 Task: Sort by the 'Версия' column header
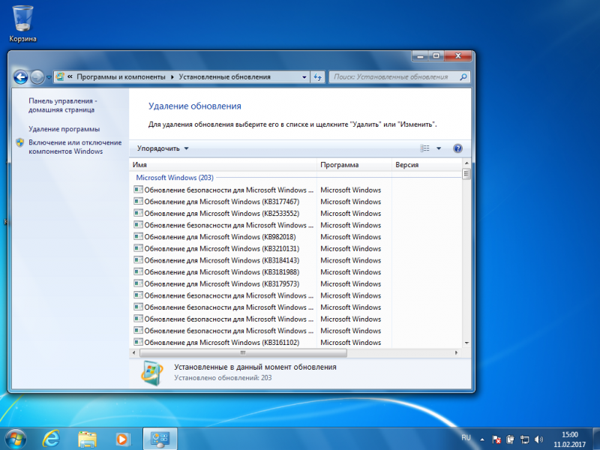pyautogui.click(x=427, y=165)
